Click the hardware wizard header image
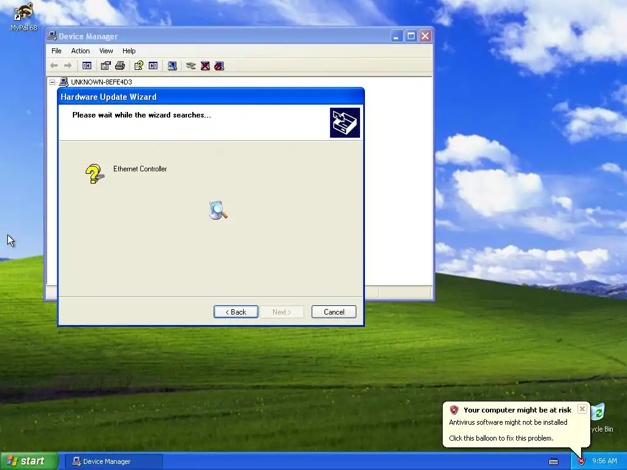 tap(345, 122)
